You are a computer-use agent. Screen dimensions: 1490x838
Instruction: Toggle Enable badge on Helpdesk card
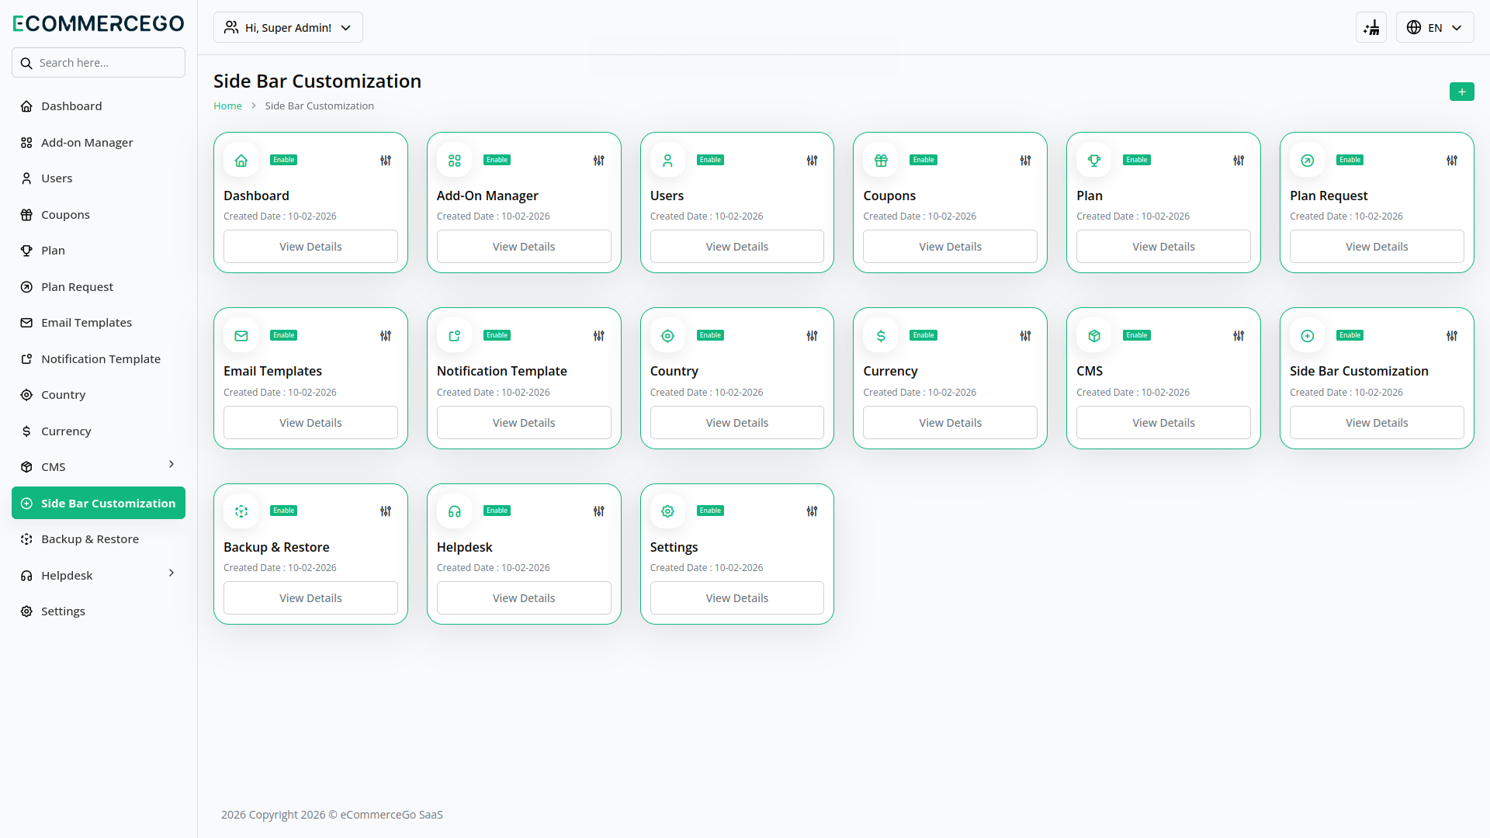point(497,511)
